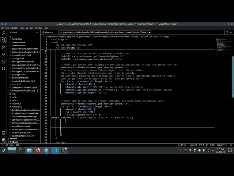Split the editor to the right
This screenshot has width=234, height=176.
coord(227,32)
